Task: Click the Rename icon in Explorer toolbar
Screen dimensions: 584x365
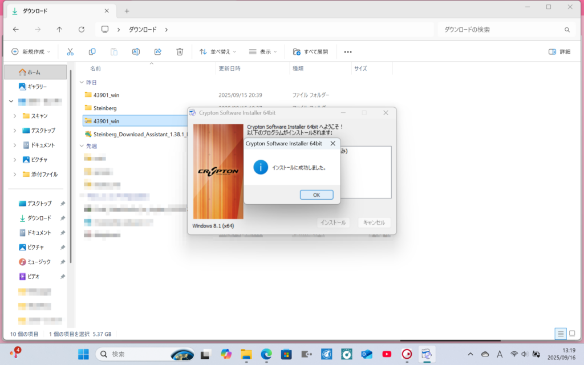Action: (x=136, y=51)
